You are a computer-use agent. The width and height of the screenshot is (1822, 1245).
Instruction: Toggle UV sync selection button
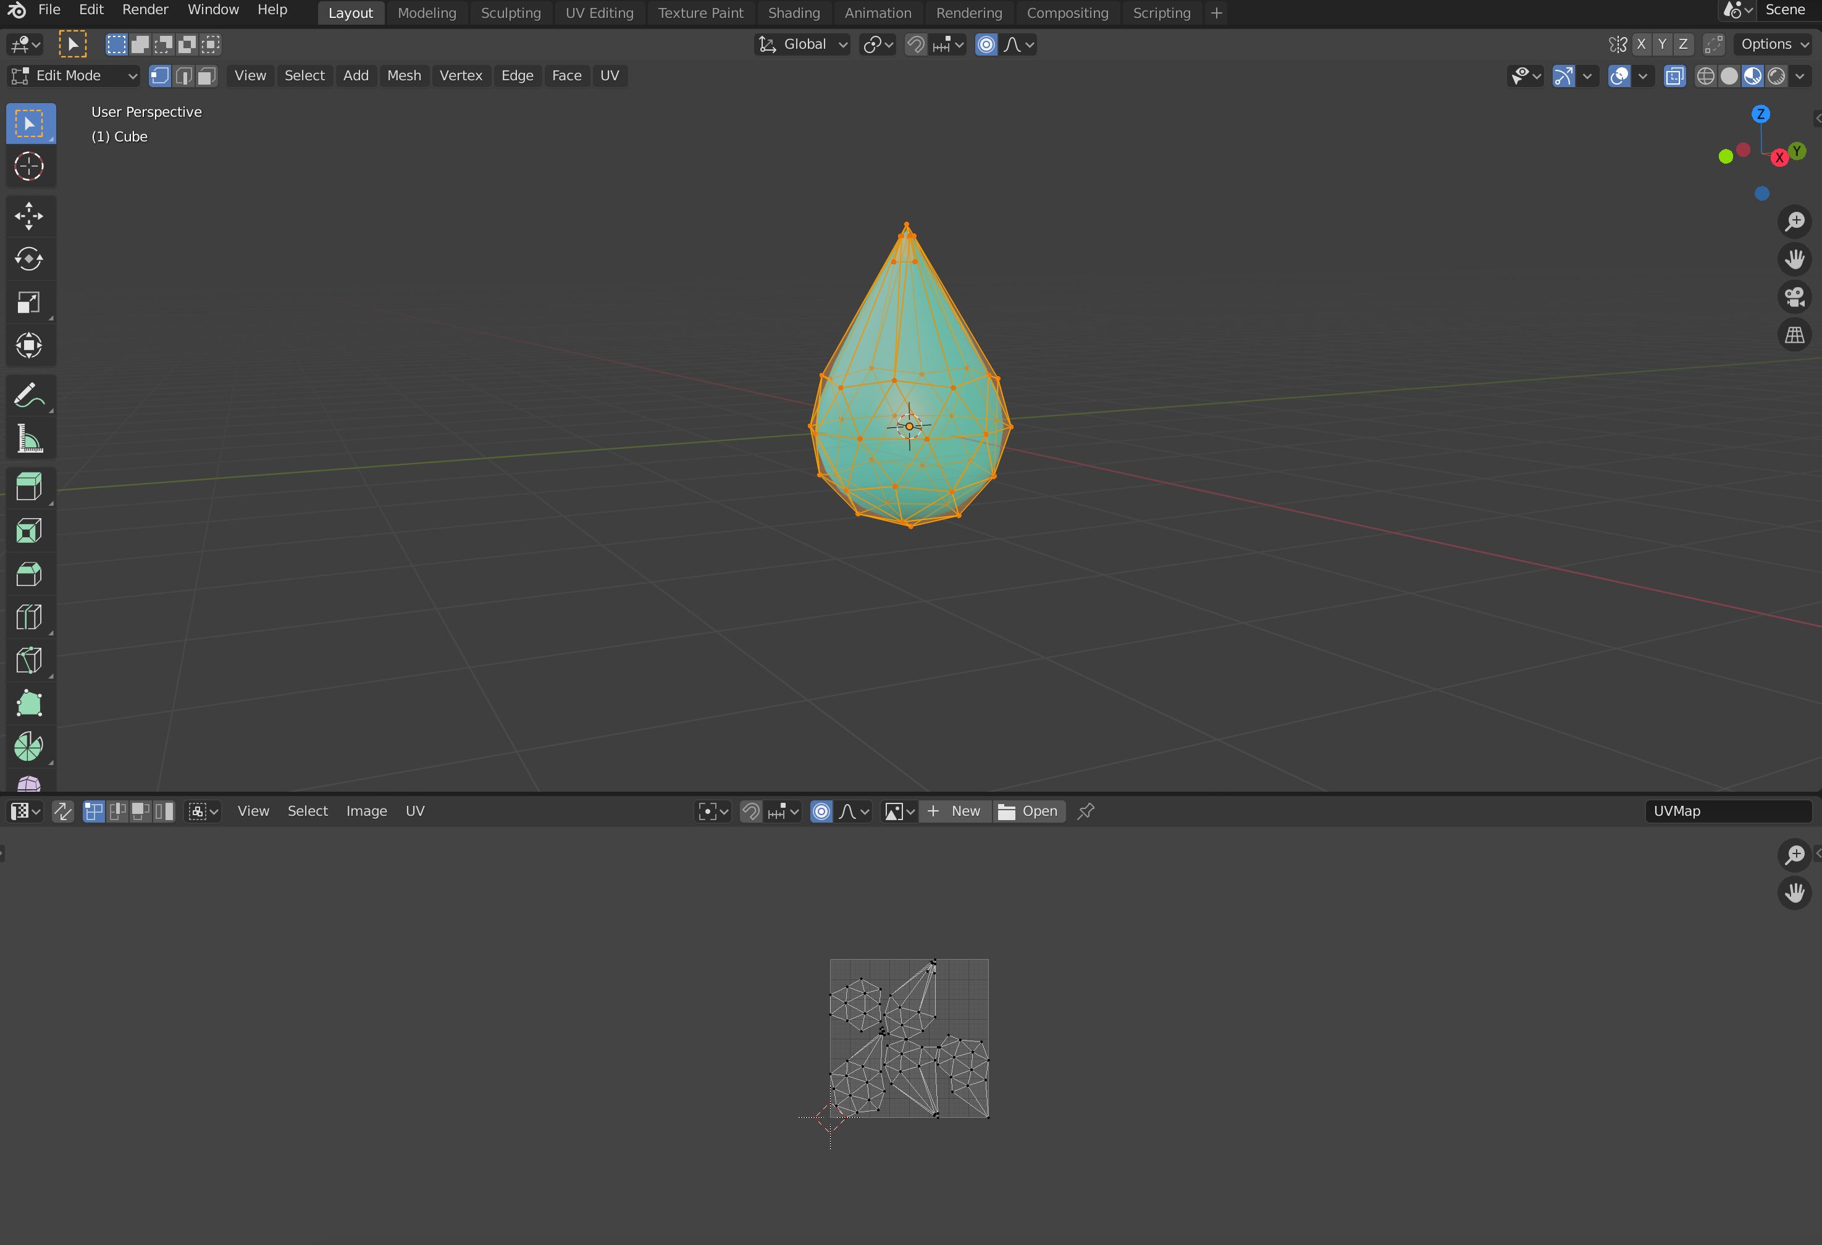63,811
